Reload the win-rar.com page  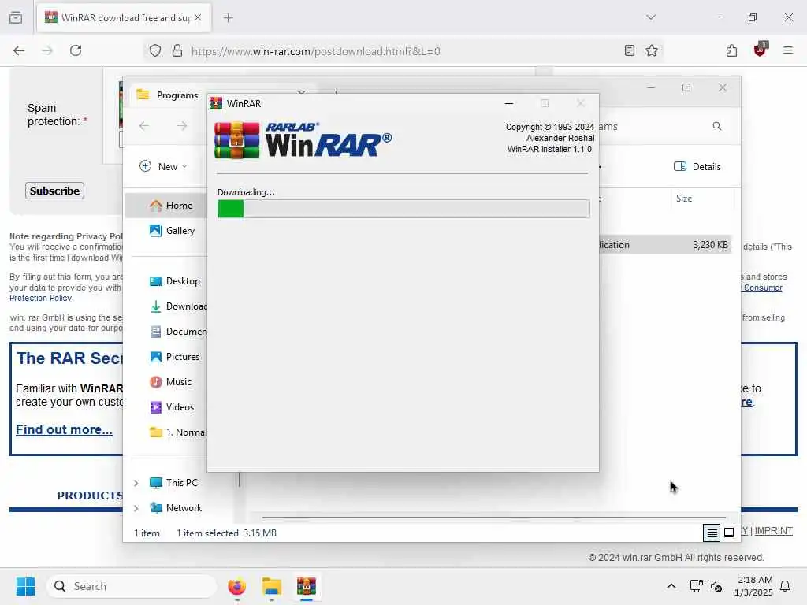tap(76, 50)
